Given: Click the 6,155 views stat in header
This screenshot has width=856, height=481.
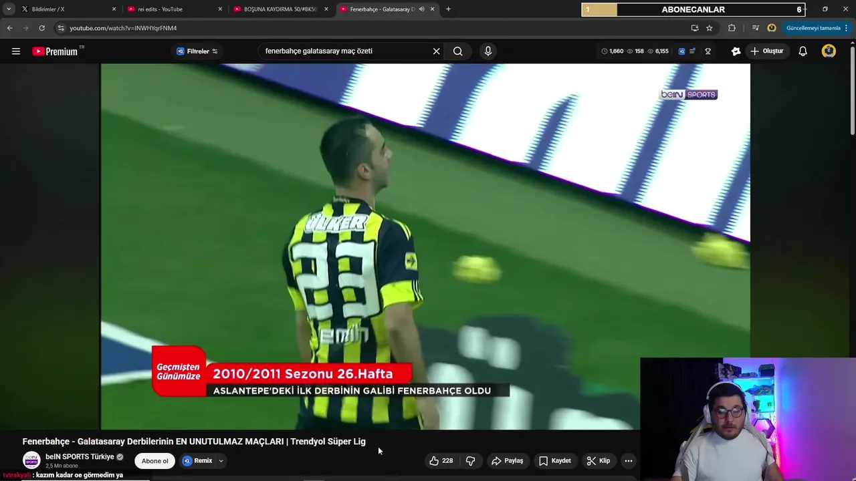Looking at the screenshot, I should tap(657, 51).
